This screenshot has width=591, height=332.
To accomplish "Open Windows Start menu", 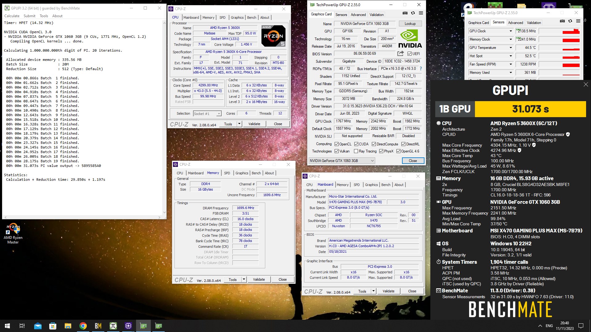I will (7, 326).
